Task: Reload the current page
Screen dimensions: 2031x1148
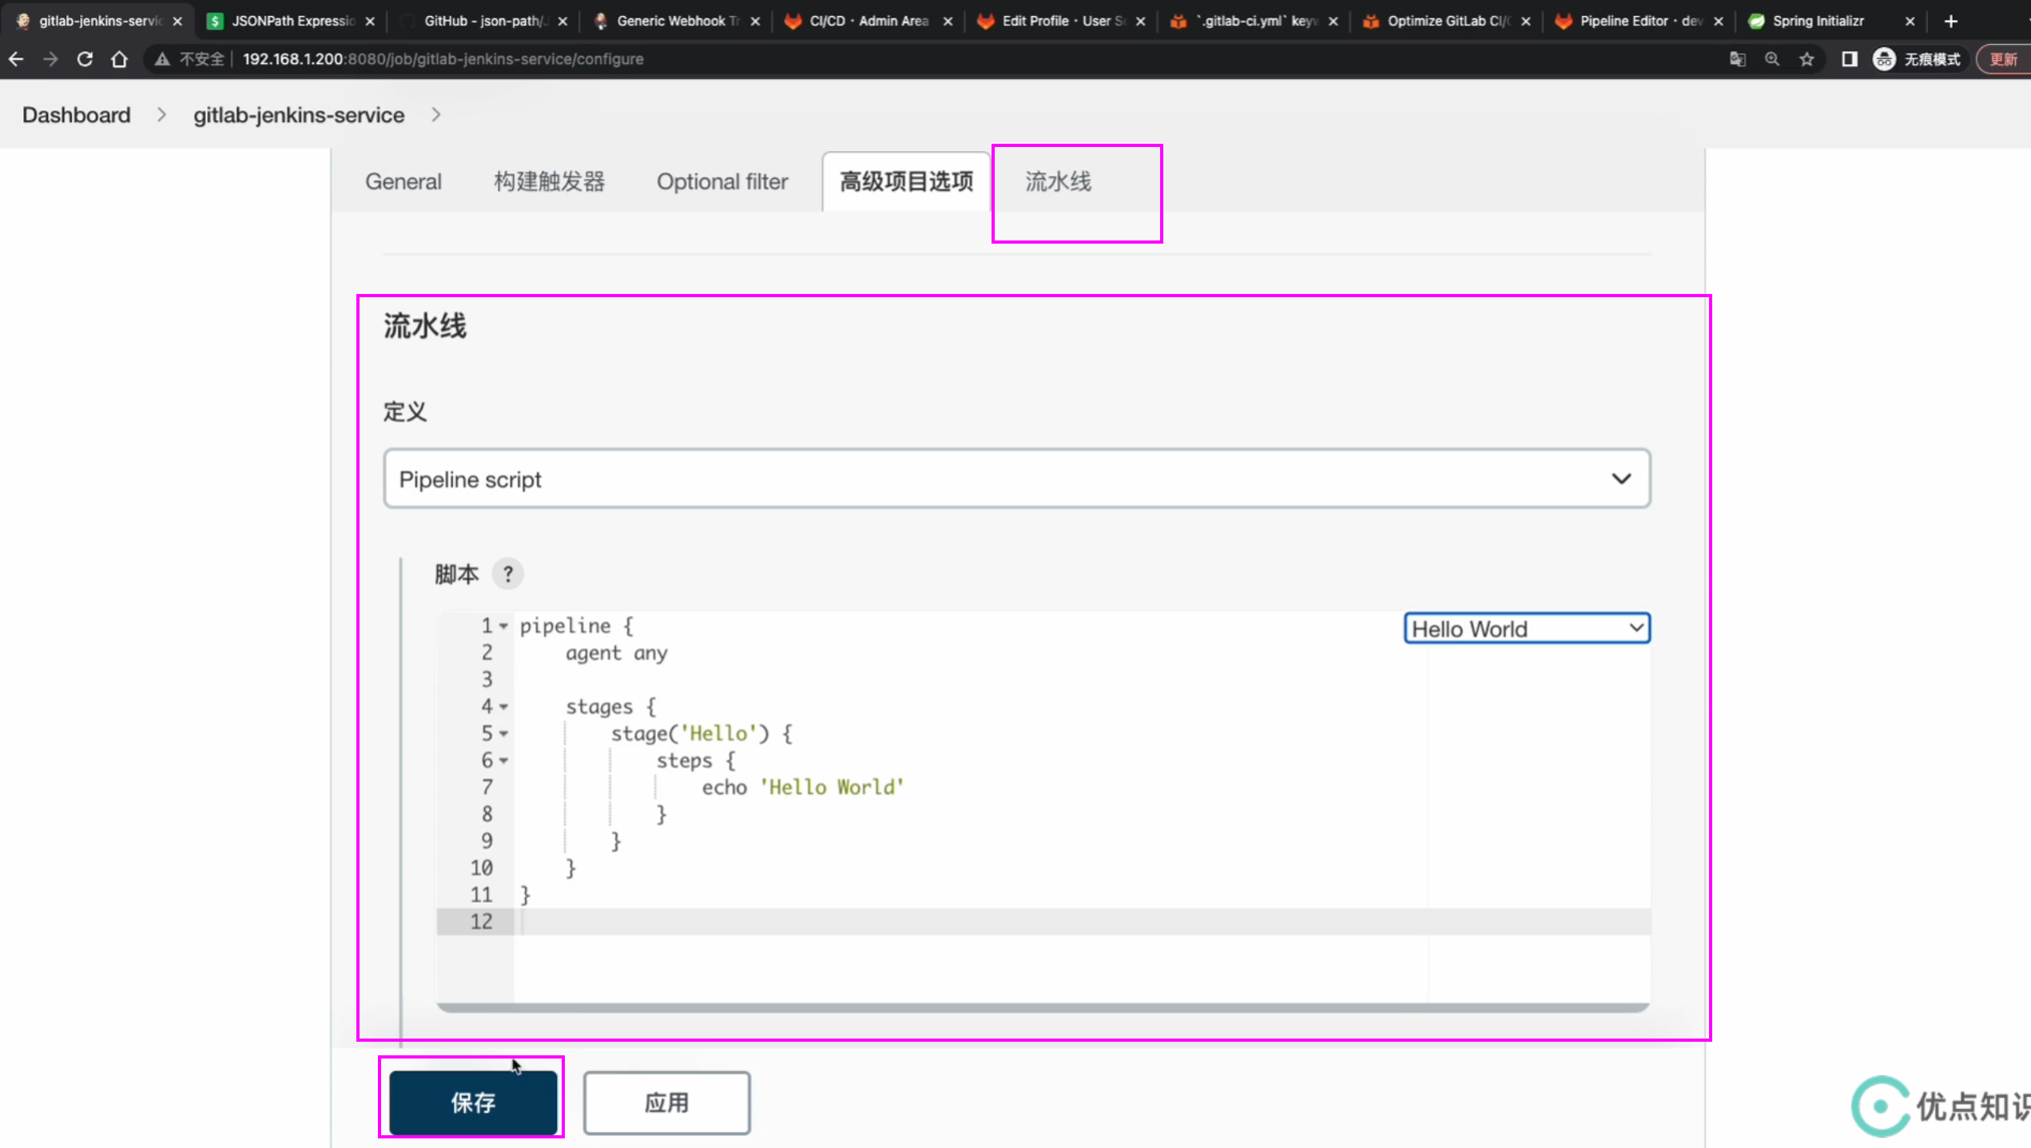Action: point(85,59)
